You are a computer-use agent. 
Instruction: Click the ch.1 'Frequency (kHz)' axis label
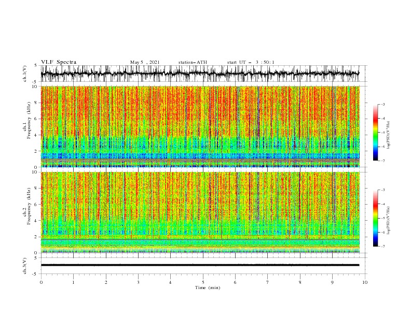[29, 119]
